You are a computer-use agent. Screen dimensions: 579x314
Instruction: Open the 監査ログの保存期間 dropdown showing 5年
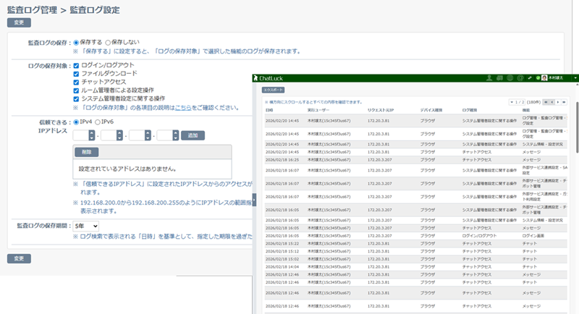pos(86,226)
